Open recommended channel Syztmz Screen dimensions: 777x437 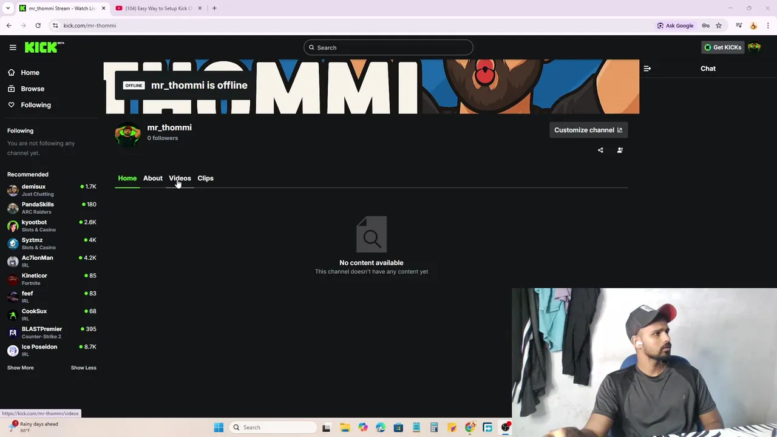(x=52, y=243)
